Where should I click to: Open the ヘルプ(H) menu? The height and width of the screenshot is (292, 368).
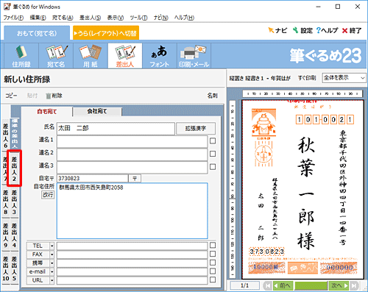click(x=184, y=18)
